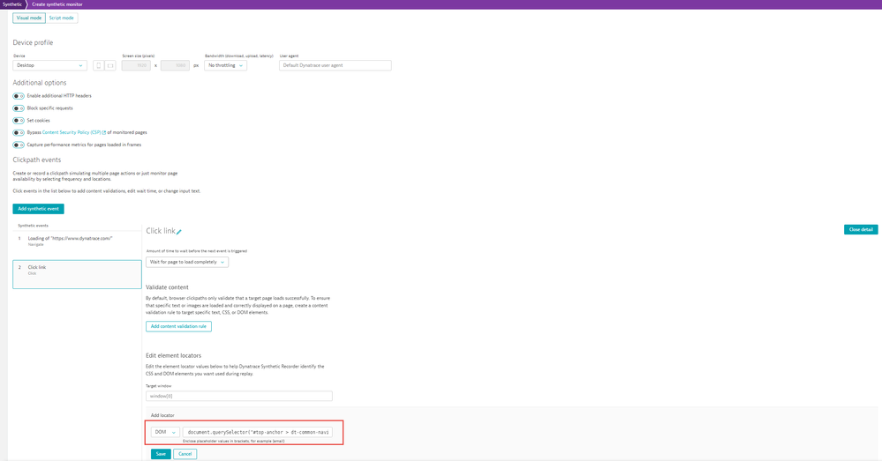Open the DOM locator type dropdown
This screenshot has height=461, width=882.
pos(165,432)
